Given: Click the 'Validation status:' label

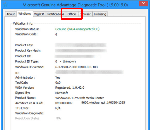Looking at the screenshot, I should click(x=27, y=29).
